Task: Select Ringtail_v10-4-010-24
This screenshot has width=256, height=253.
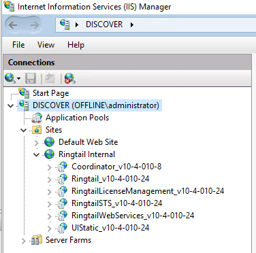Action: click(110, 179)
